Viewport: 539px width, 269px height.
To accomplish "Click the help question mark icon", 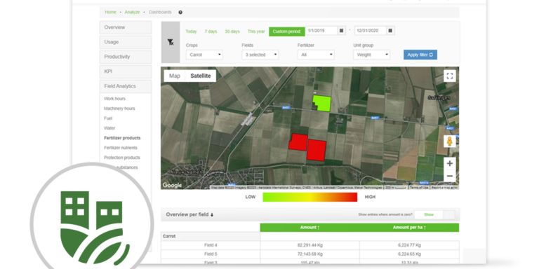I will click(x=180, y=13).
